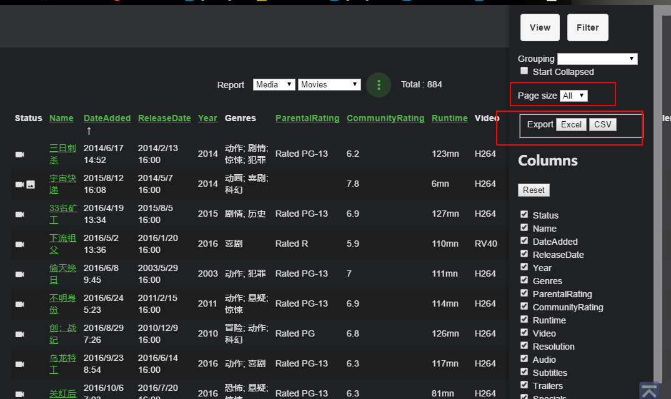
Task: Click the video camera icon for 偷天换日
Action: point(19,274)
